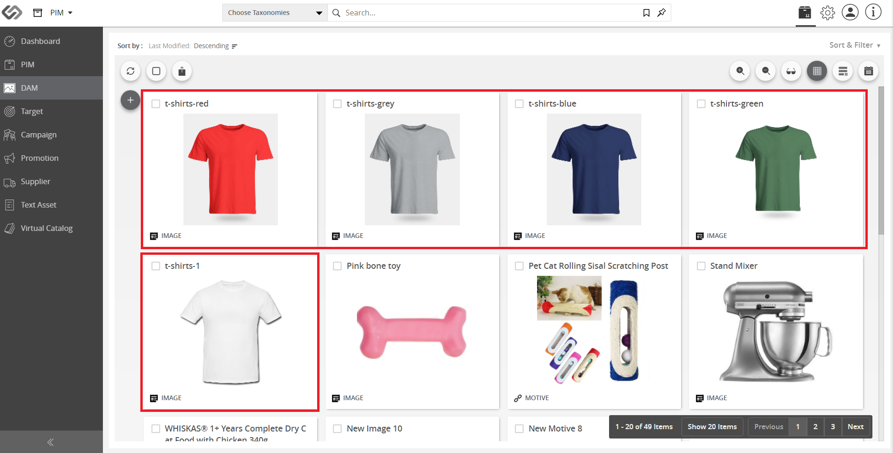Click MOTIVE link icon on Pet Cat card

(x=518, y=398)
